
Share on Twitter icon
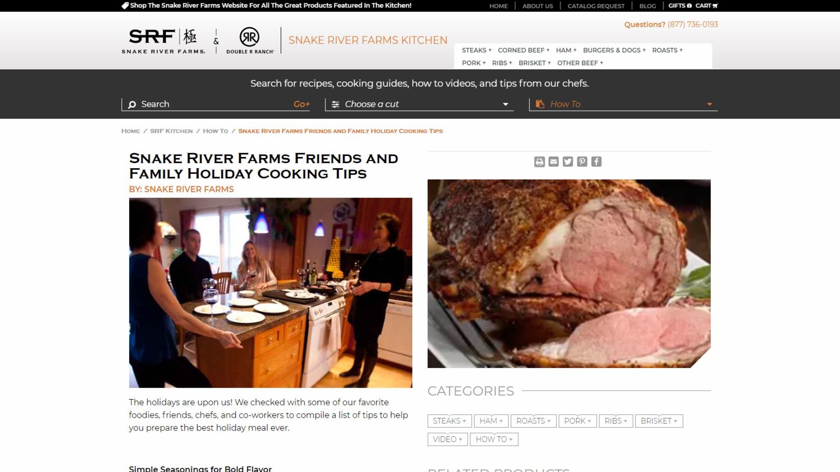[568, 162]
